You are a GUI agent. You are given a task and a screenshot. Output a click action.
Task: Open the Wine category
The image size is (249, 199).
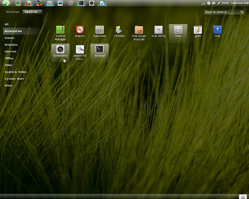[8, 86]
